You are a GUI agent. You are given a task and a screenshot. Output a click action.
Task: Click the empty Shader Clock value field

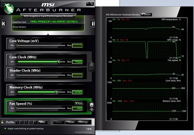click(77, 75)
